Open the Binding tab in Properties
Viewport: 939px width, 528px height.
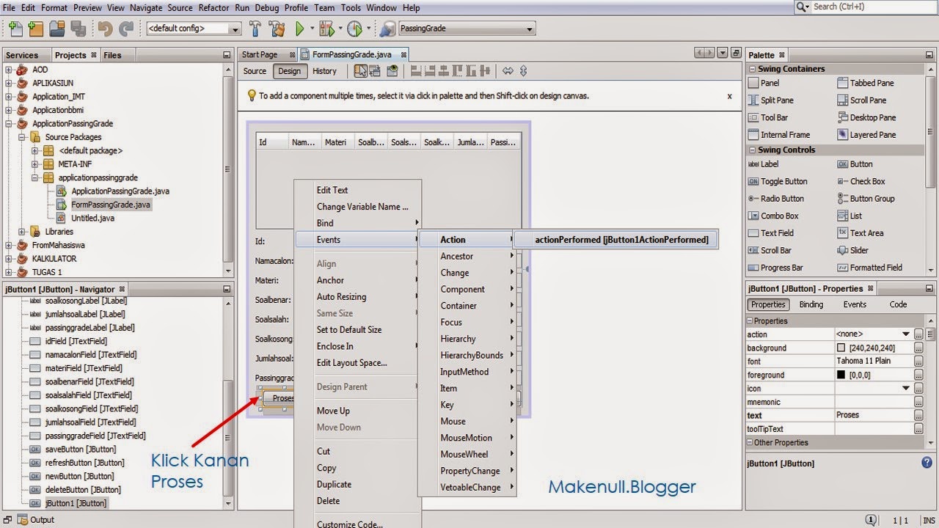(811, 304)
